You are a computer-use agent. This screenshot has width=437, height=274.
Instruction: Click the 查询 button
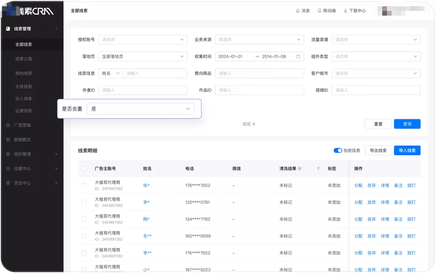(407, 124)
